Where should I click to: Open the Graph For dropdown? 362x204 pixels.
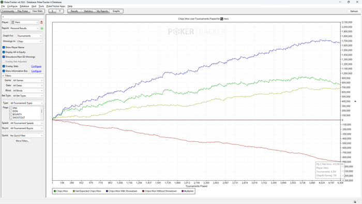29,36
